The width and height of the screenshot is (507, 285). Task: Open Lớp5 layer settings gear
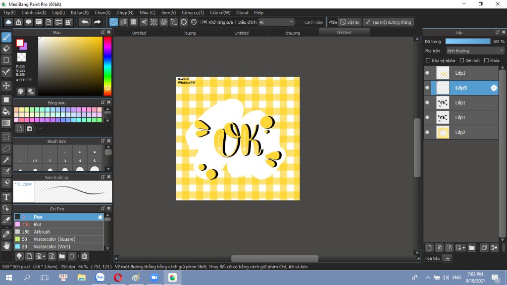[x=494, y=88]
